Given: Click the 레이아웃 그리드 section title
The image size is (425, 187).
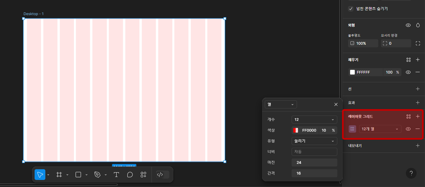Looking at the screenshot, I should [x=360, y=116].
